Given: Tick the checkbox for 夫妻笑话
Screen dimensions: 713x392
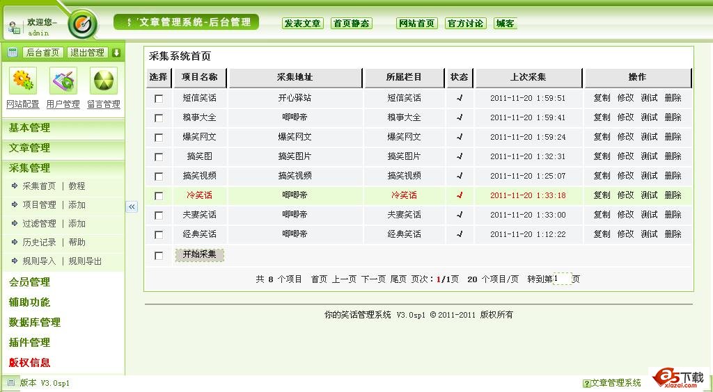Looking at the screenshot, I should pos(159,215).
